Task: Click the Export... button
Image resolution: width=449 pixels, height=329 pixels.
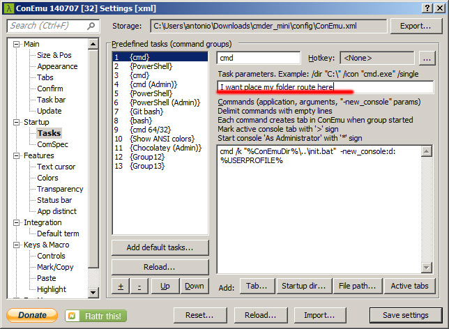Action: pyautogui.click(x=416, y=26)
